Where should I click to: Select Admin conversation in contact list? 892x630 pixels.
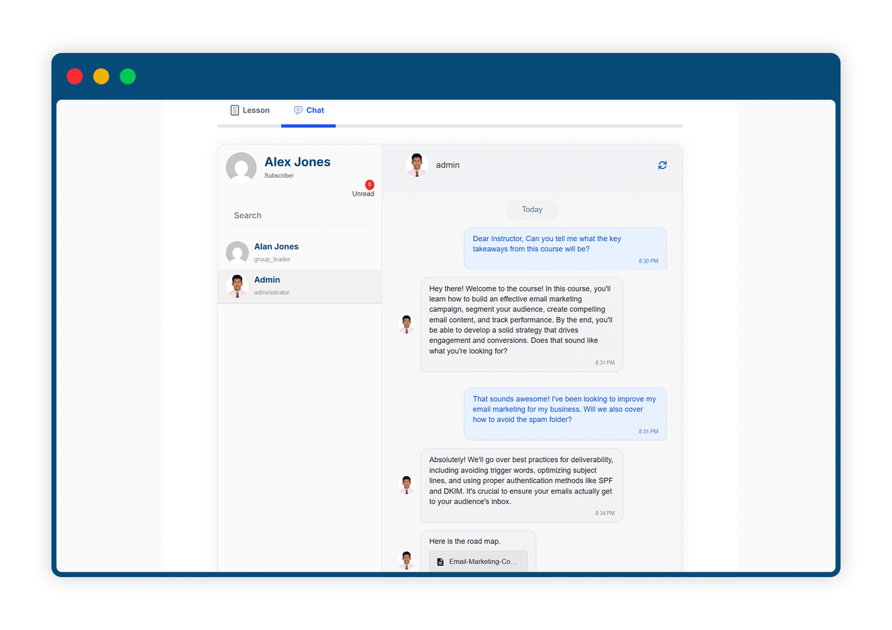pos(300,286)
